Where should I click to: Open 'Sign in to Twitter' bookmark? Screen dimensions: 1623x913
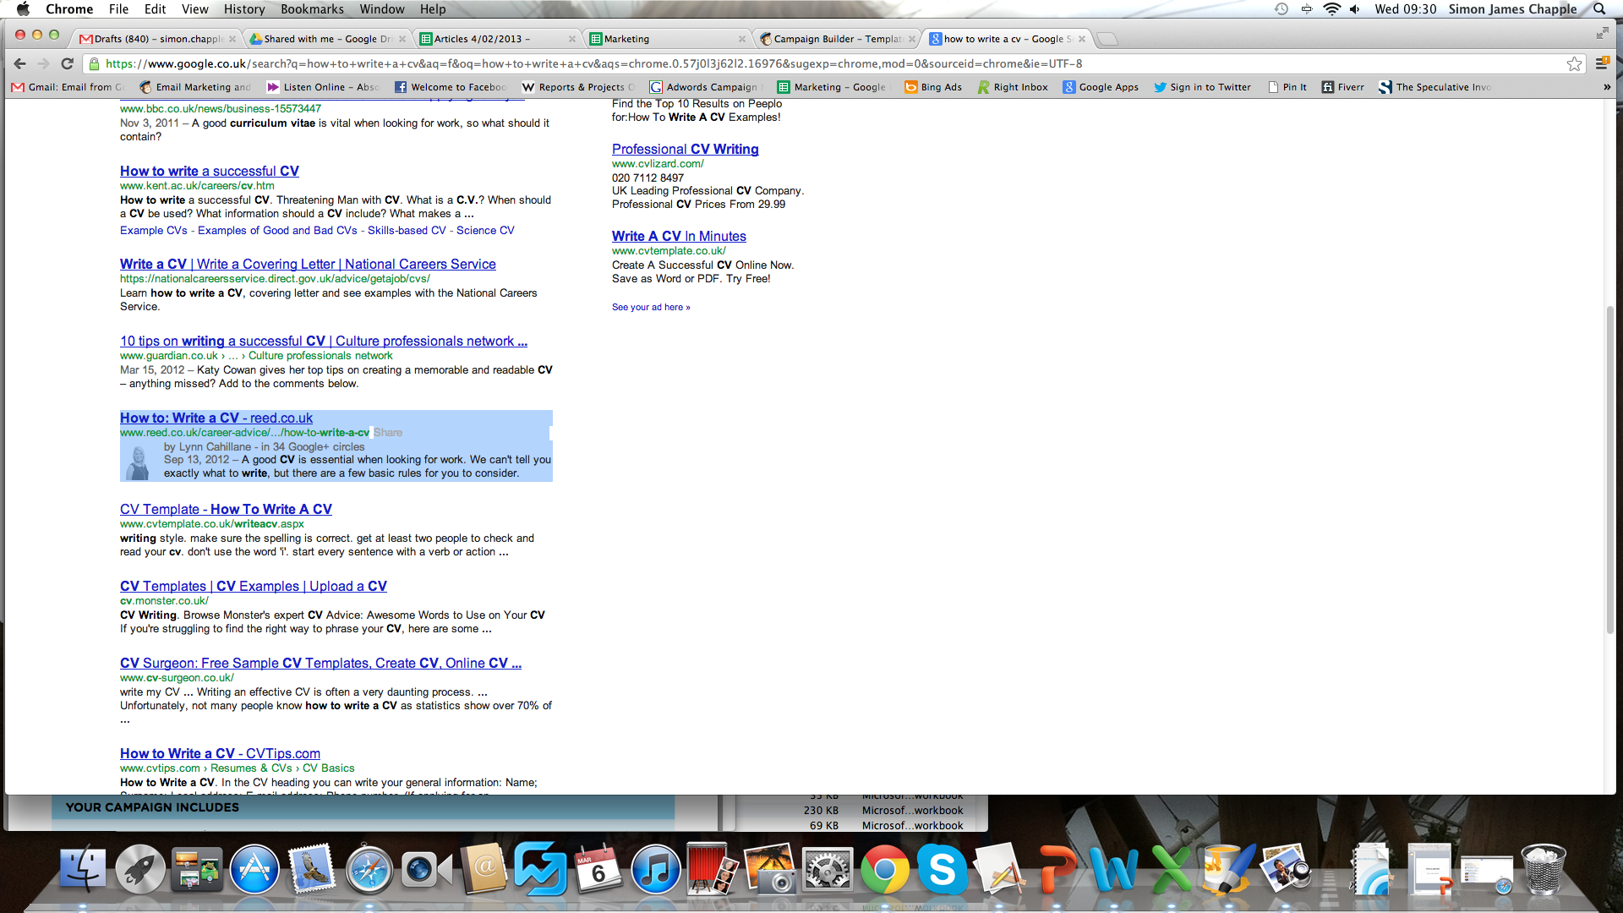[1202, 87]
